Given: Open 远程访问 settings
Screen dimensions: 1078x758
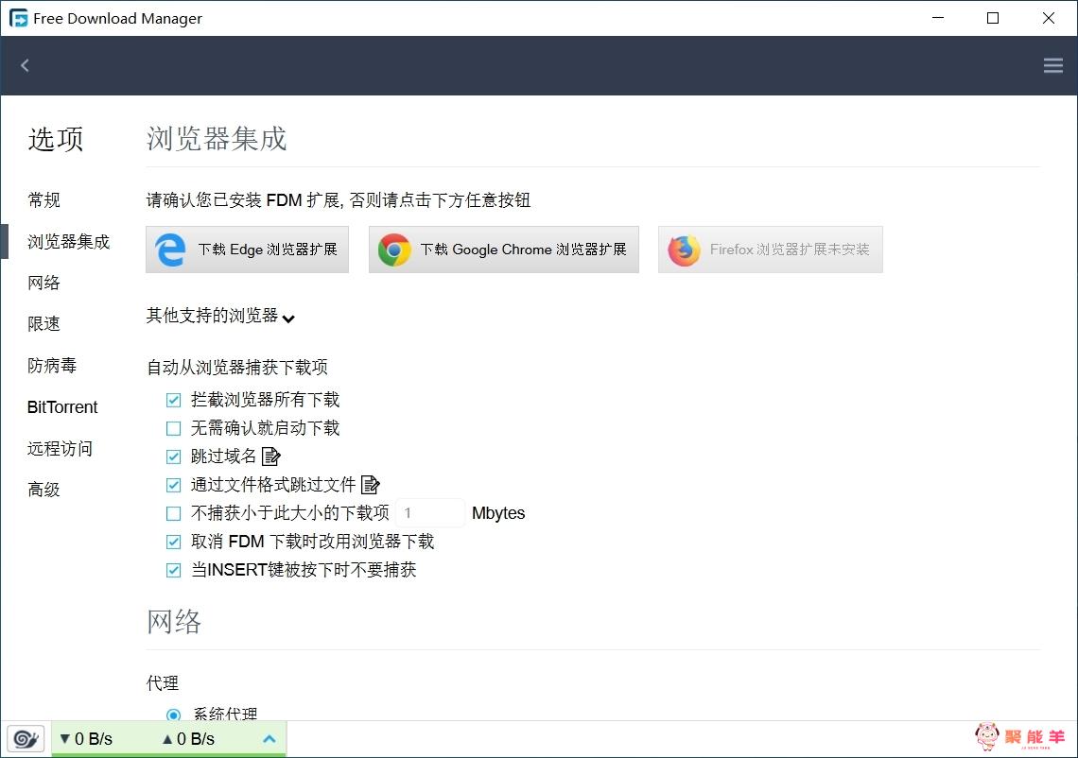Looking at the screenshot, I should point(60,449).
